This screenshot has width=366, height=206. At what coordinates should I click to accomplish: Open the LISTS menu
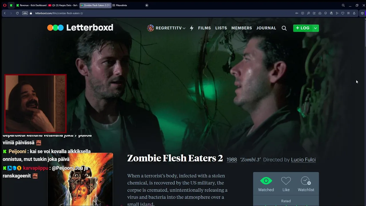tap(221, 28)
